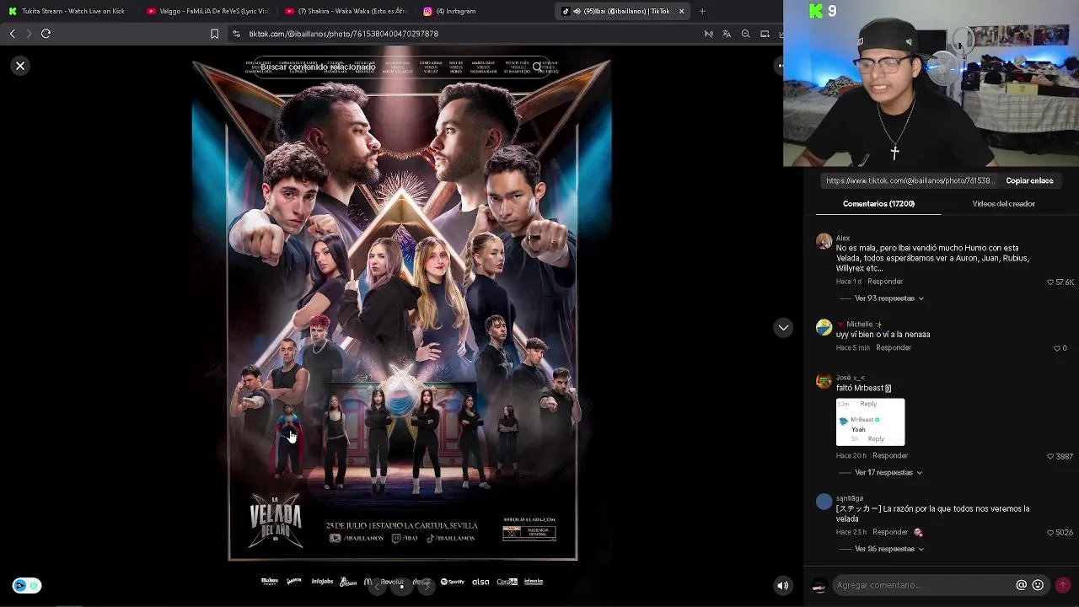Image resolution: width=1079 pixels, height=607 pixels.
Task: Open santiago's profile avatar
Action: [824, 502]
